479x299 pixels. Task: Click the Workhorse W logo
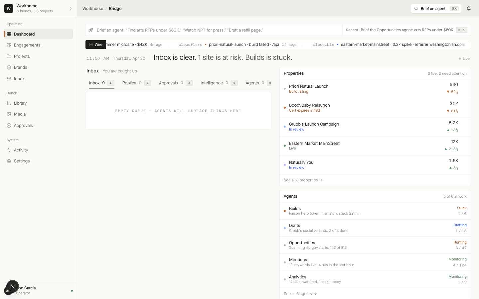[x=9, y=9]
